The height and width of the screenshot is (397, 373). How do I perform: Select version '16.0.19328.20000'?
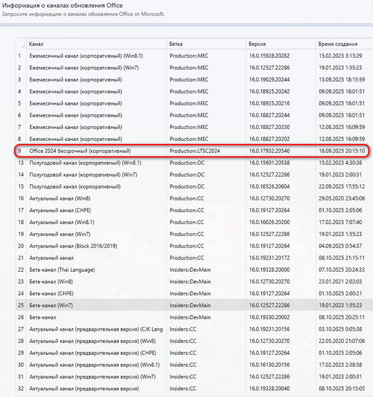(280, 270)
